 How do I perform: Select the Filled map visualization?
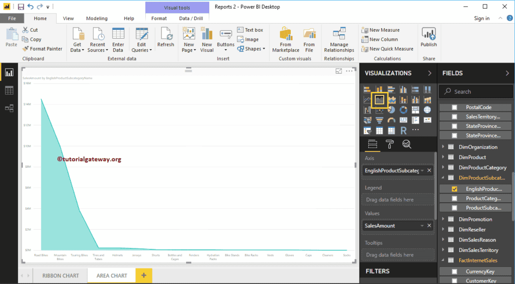pos(367,120)
